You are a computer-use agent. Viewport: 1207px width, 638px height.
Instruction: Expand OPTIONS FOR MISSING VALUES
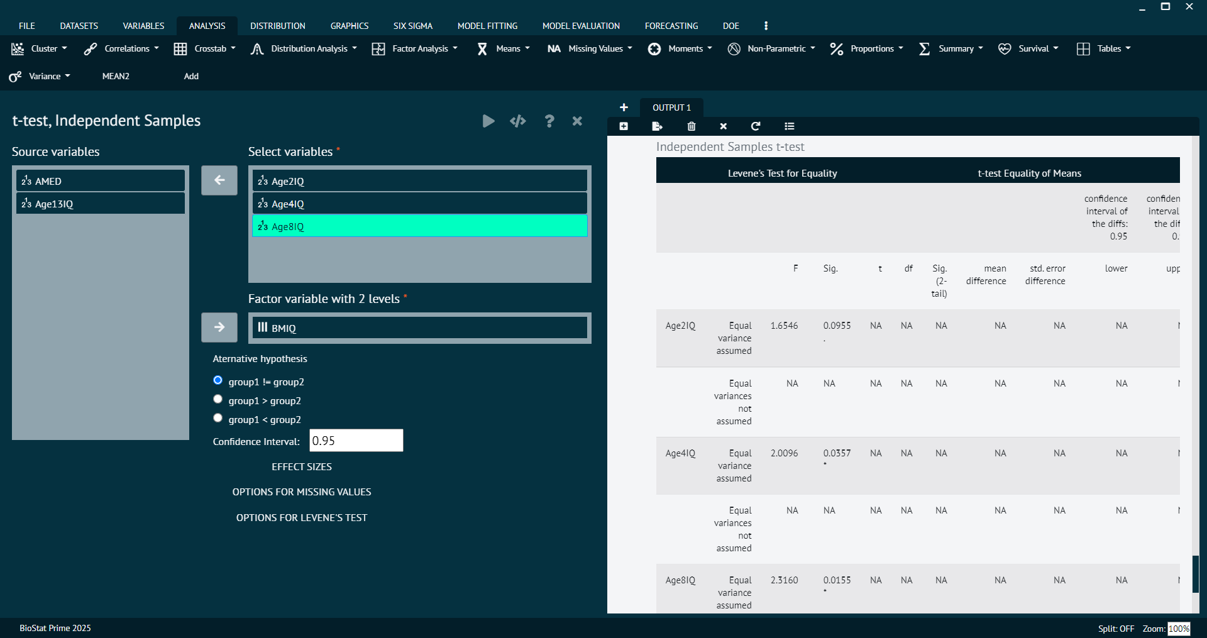[302, 492]
